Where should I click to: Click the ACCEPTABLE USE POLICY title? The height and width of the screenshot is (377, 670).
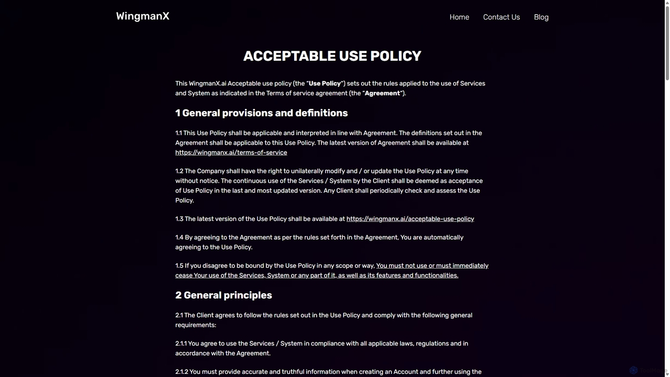pyautogui.click(x=332, y=56)
